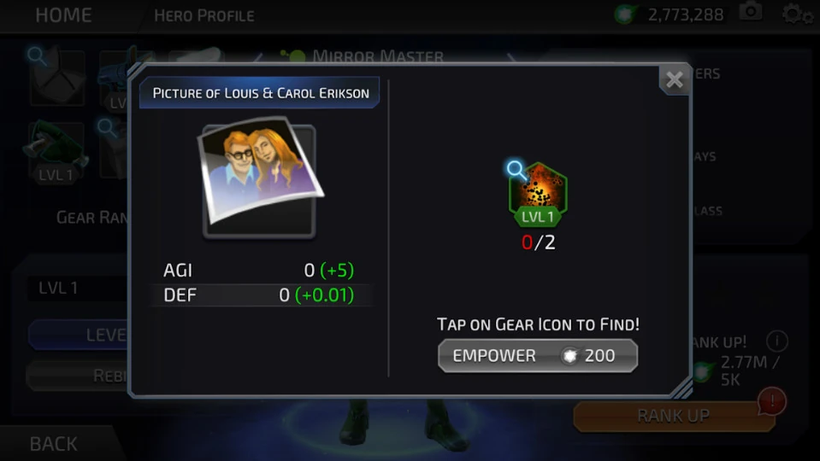The width and height of the screenshot is (820, 461).
Task: Click the magnifier on the gear material
Action: point(515,170)
